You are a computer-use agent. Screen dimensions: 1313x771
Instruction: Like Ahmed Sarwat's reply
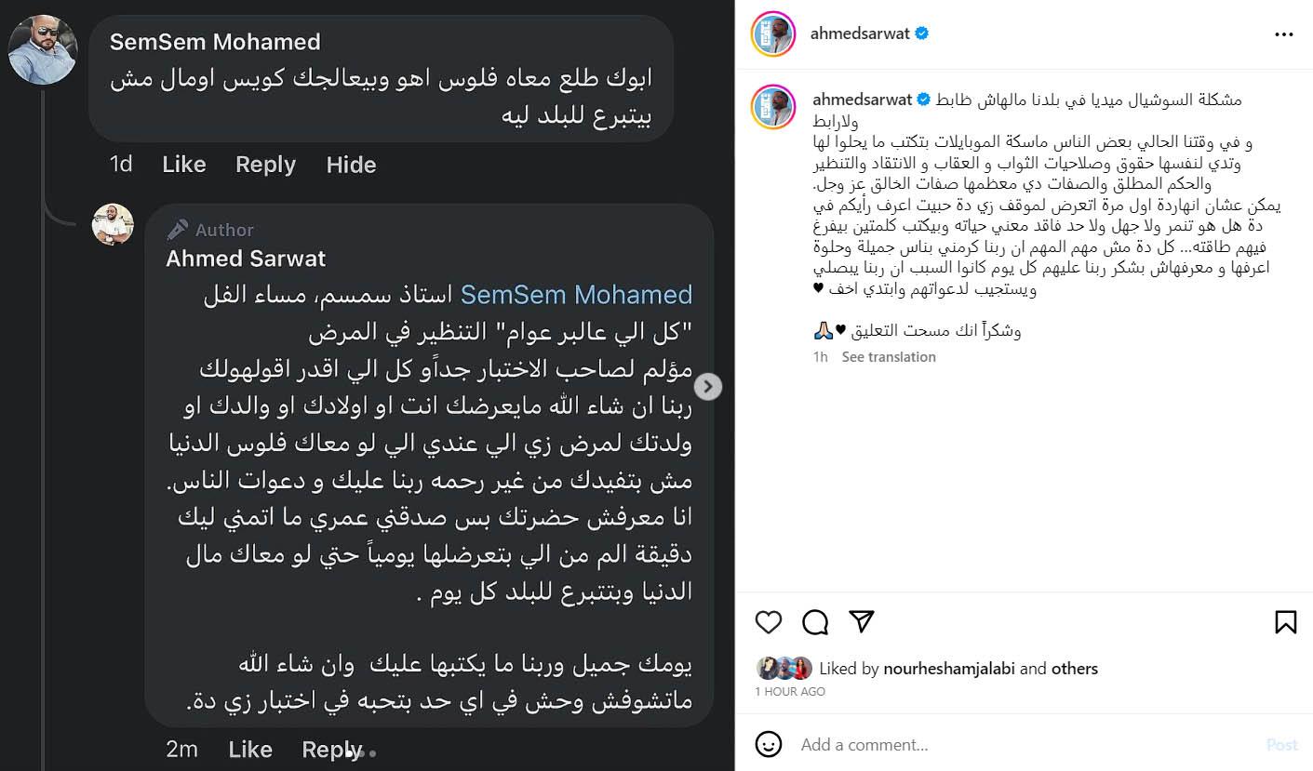point(249,749)
